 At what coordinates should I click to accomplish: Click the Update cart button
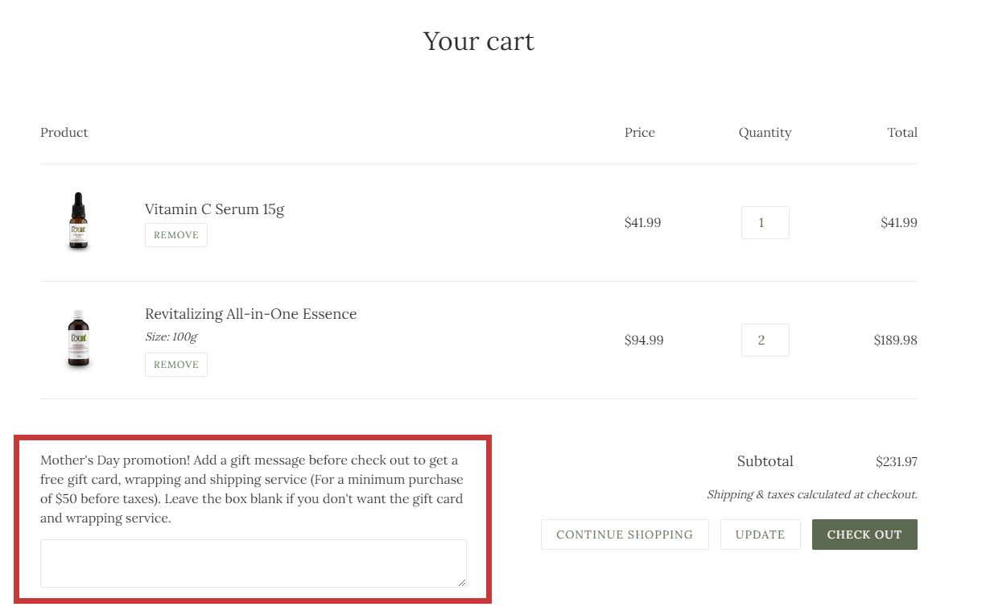(760, 535)
